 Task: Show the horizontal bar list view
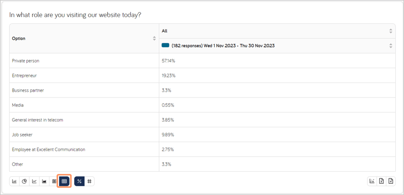(54, 181)
